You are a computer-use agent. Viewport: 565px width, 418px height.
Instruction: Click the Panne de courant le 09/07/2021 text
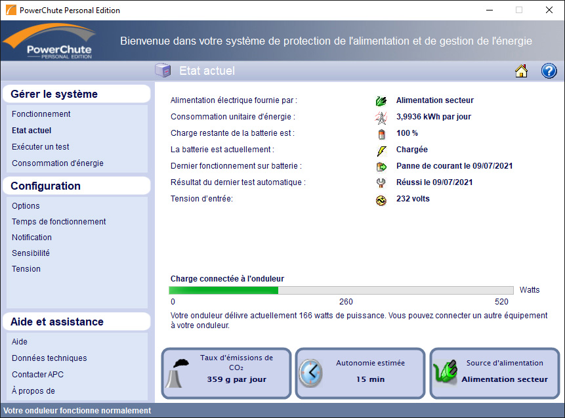(454, 166)
